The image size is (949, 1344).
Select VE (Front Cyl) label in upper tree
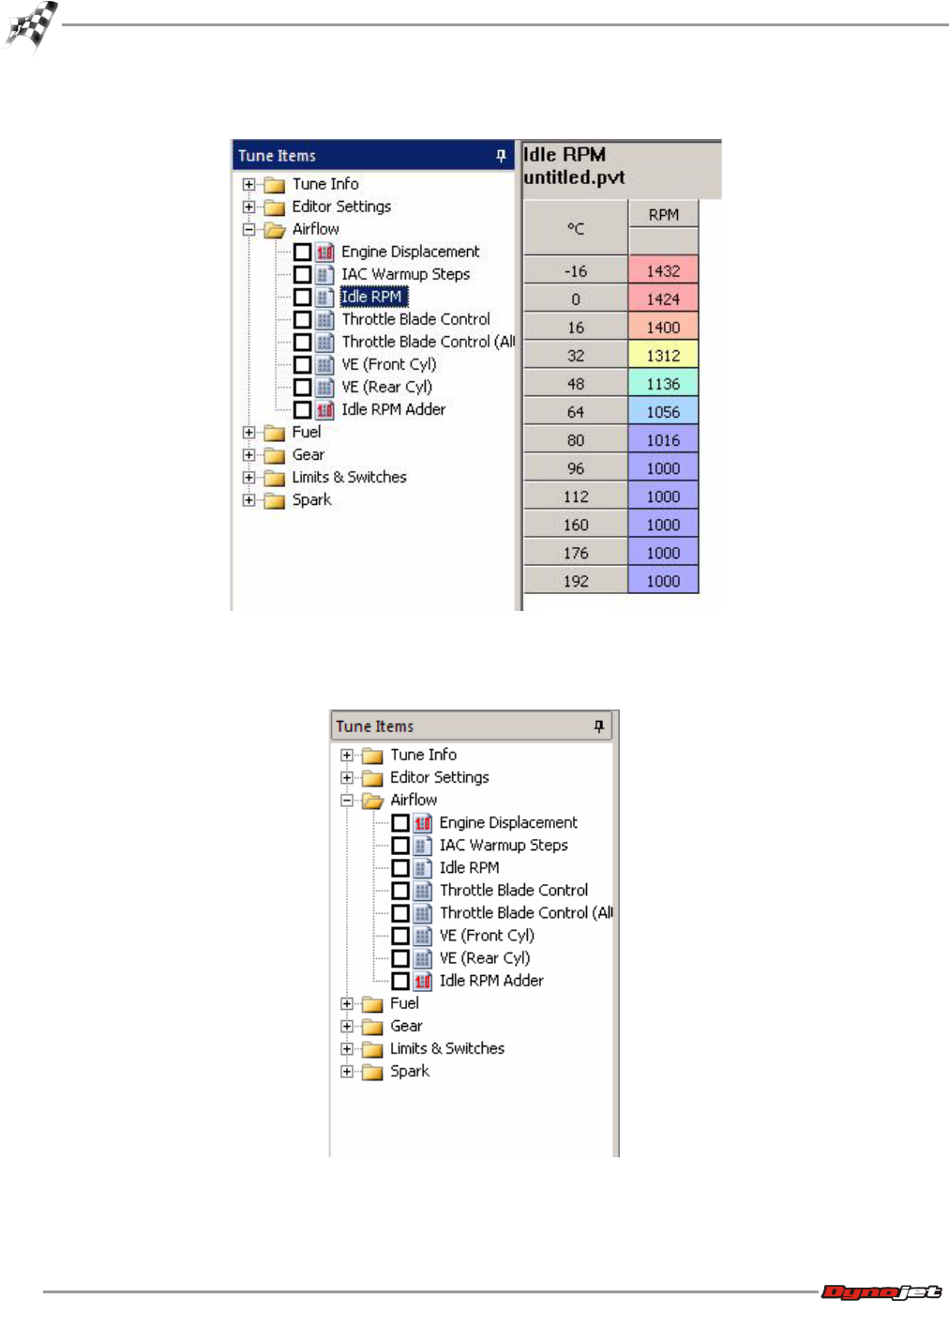388,364
